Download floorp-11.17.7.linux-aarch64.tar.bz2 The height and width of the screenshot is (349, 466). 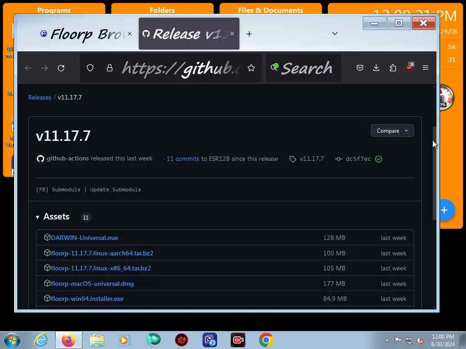102,253
